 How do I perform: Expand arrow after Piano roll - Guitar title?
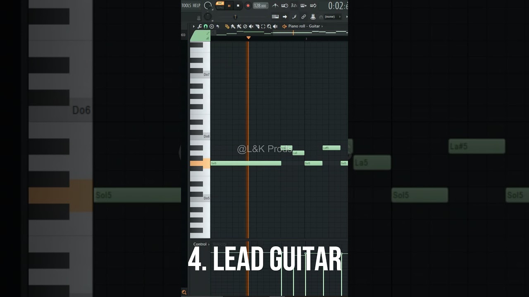tap(322, 26)
